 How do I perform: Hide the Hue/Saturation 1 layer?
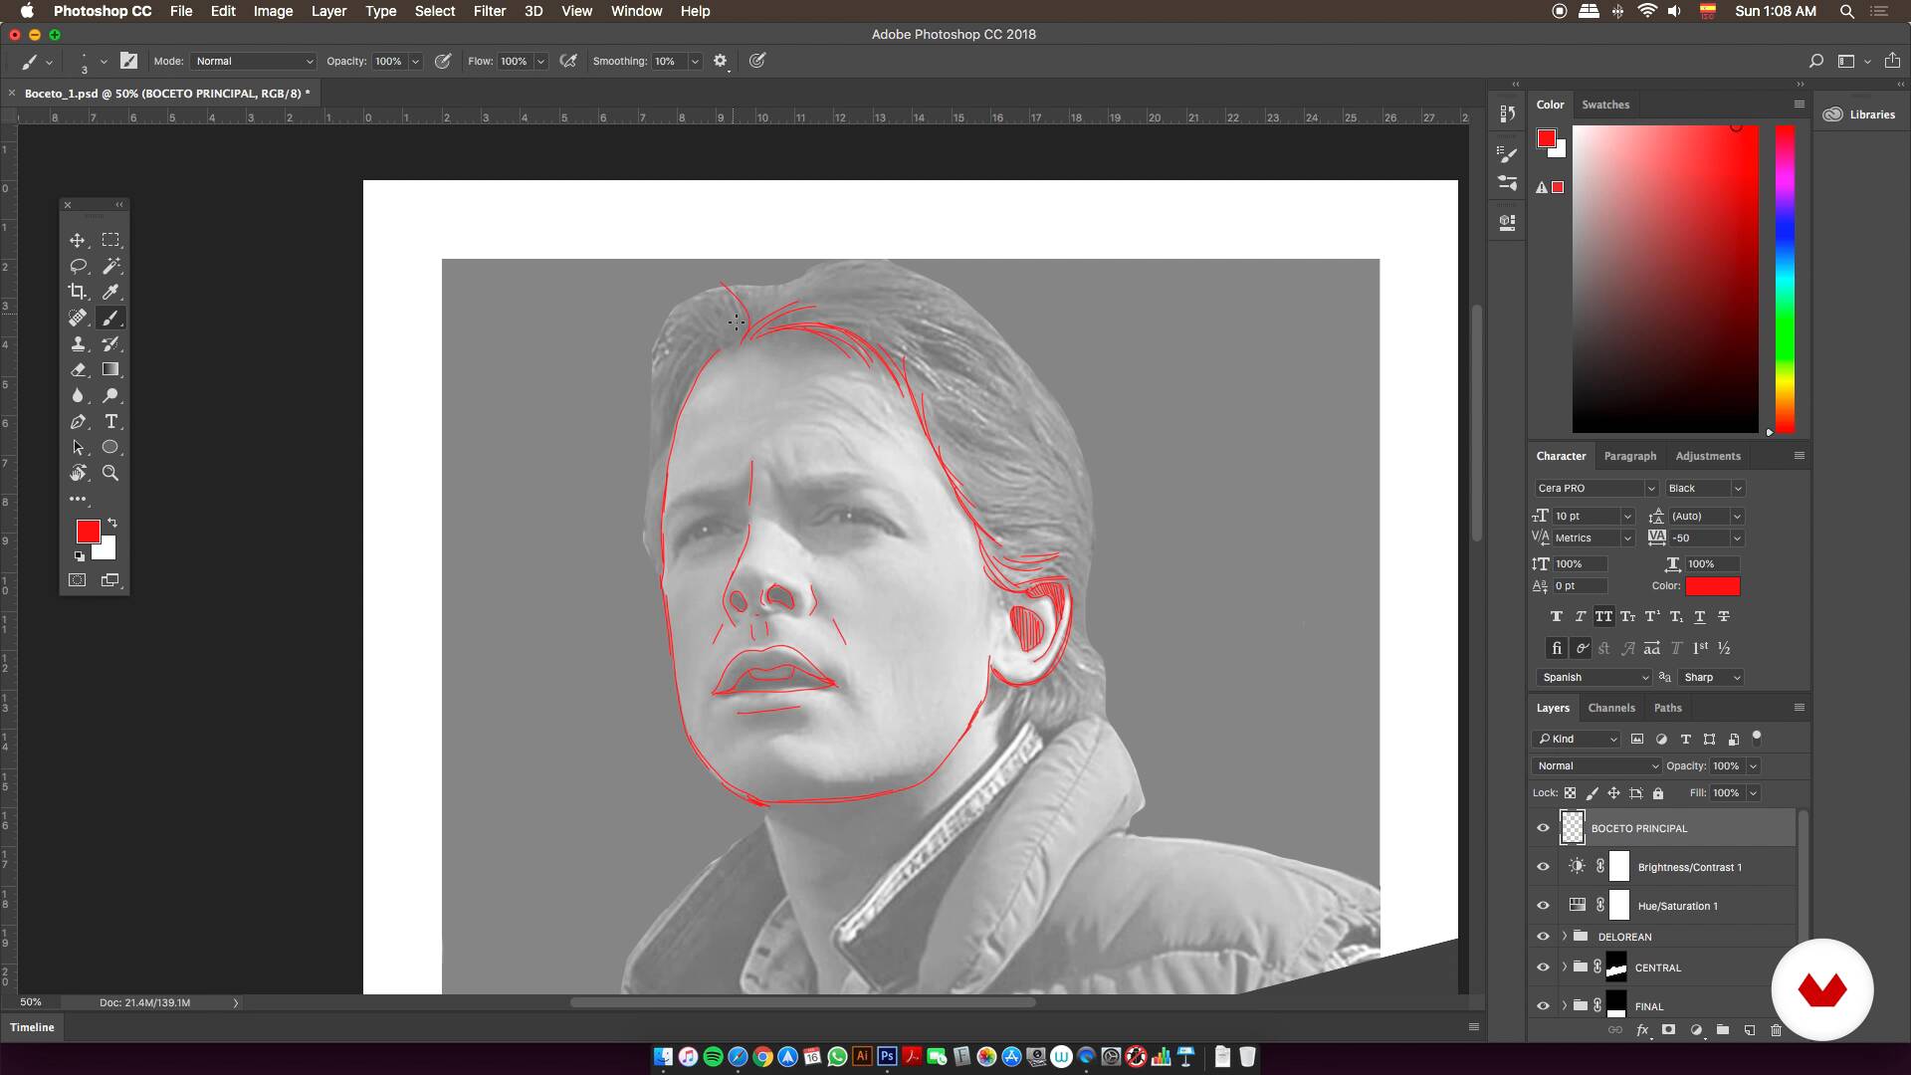click(1543, 906)
